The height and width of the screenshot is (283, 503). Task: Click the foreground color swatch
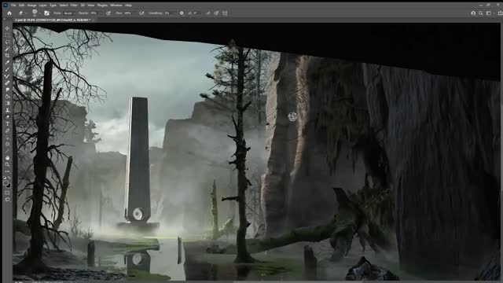point(6,183)
